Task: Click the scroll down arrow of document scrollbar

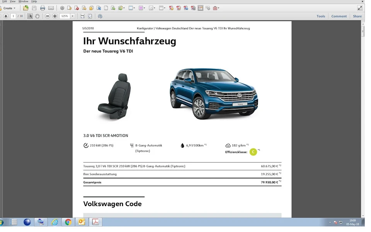Action: (363, 216)
